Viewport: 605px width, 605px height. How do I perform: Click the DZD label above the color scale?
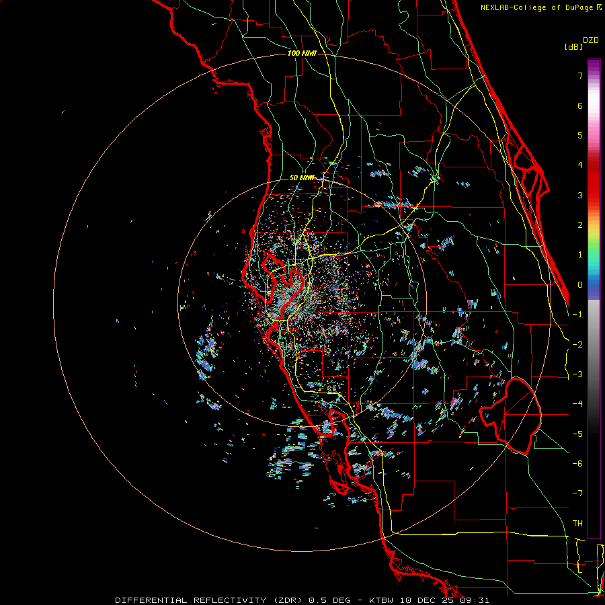591,40
